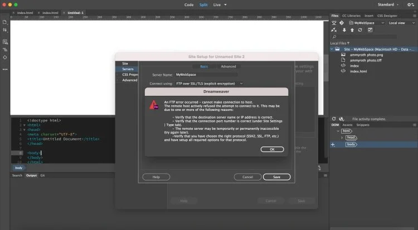Open the Files panel options menu icon
The image size is (418, 230).
coord(414,16)
